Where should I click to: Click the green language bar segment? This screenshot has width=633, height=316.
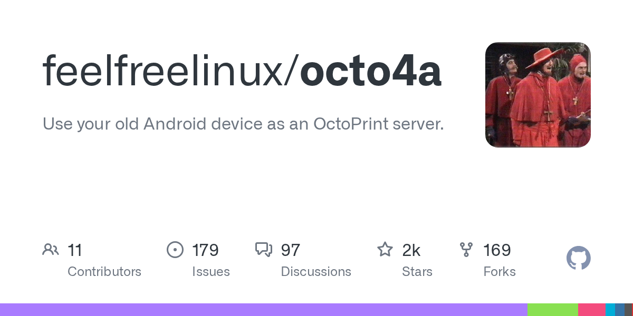[x=552, y=310]
